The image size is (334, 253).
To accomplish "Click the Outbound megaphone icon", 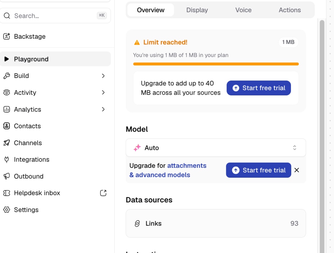I will pyautogui.click(x=7, y=176).
